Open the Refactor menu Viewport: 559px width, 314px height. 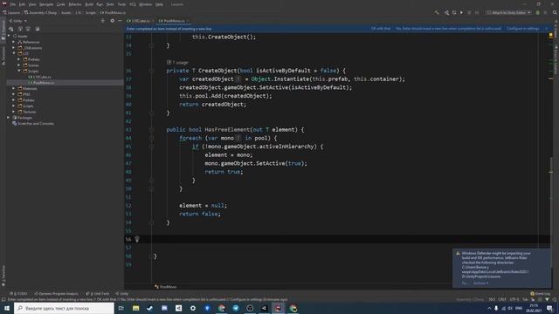(75, 4)
